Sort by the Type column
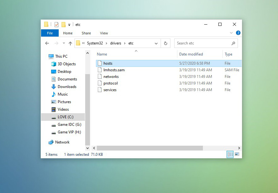This screenshot has height=193, width=278. click(x=232, y=54)
